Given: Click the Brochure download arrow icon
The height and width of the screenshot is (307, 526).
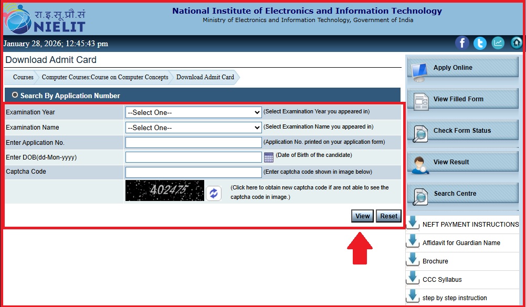Looking at the screenshot, I should [413, 260].
